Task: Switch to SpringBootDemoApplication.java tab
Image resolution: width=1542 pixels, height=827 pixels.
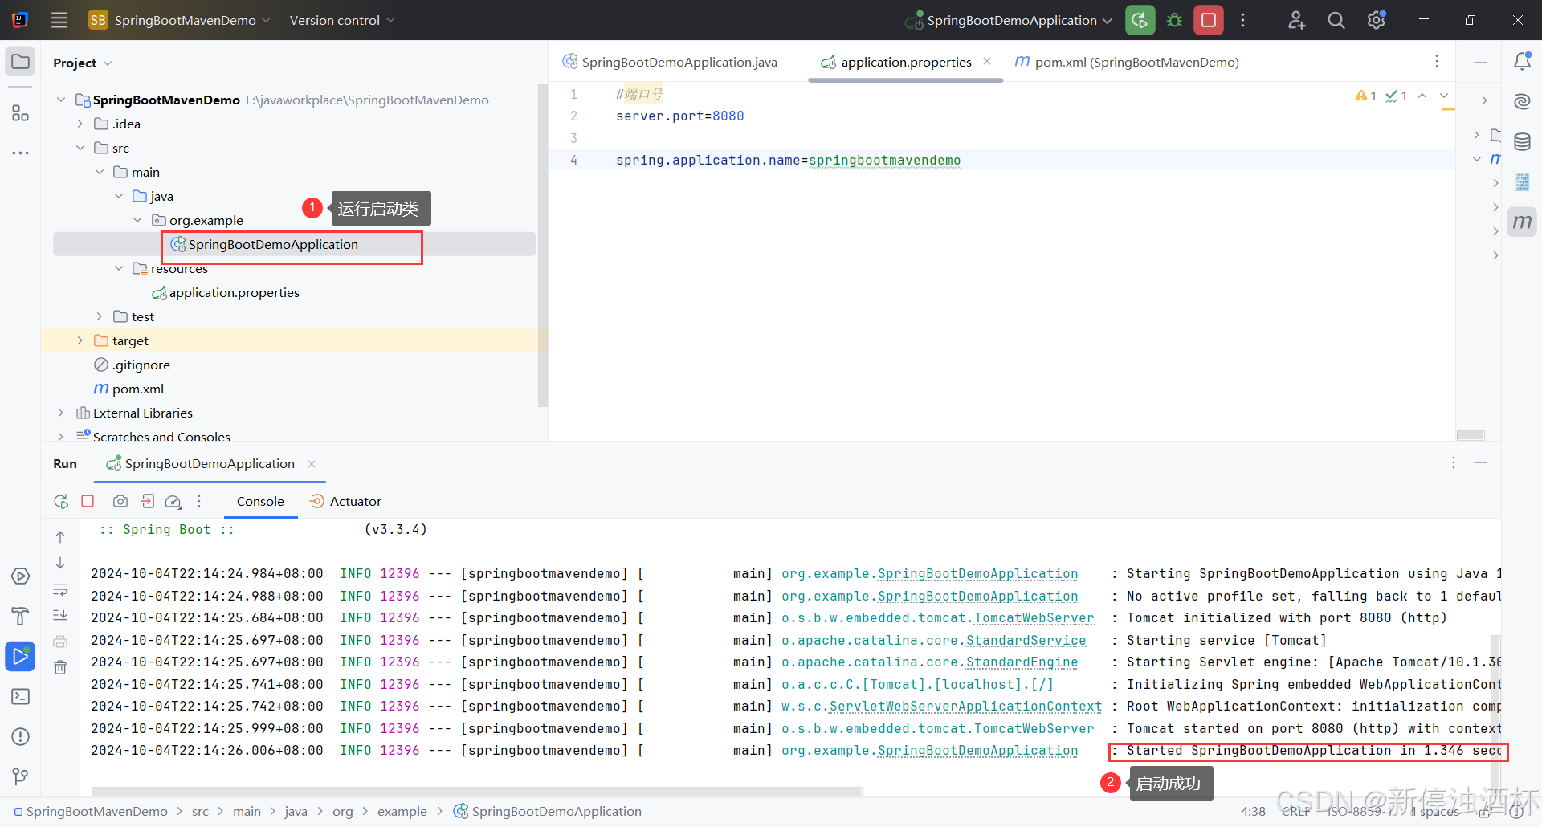Action: [671, 62]
